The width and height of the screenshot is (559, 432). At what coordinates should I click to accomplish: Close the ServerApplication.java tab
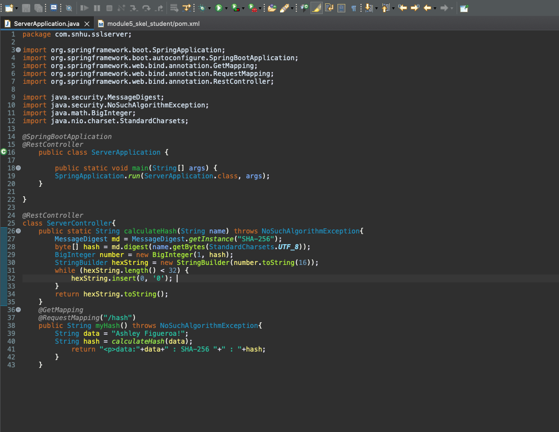pyautogui.click(x=87, y=24)
